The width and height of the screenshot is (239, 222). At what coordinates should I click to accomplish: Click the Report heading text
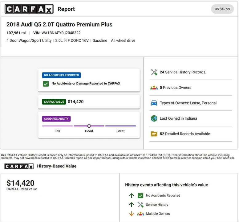[x=66, y=9]
